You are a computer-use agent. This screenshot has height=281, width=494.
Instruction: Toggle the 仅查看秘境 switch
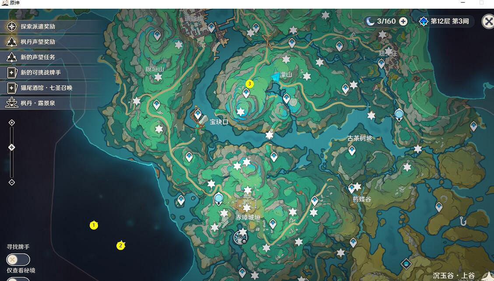coord(18,279)
